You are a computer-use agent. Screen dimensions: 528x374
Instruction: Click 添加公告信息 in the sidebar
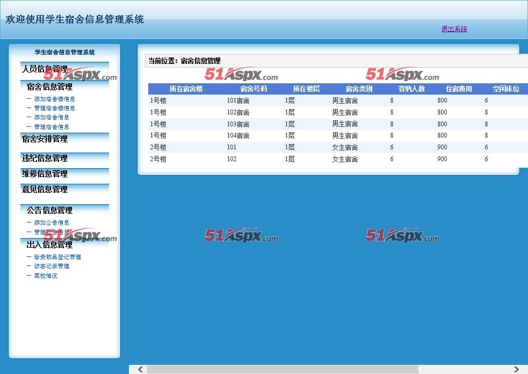click(x=52, y=222)
